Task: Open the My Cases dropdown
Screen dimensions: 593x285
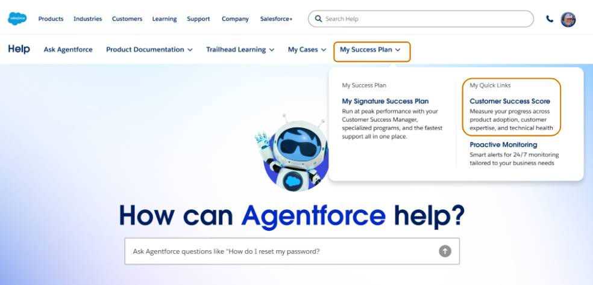Action: 307,49
